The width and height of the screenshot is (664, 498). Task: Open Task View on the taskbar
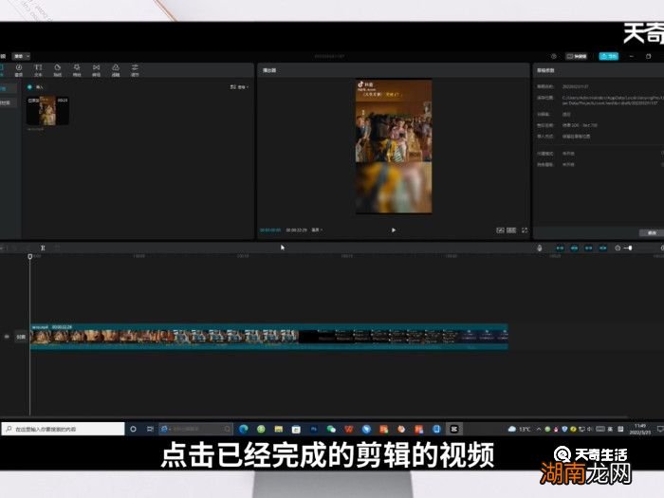tap(150, 429)
